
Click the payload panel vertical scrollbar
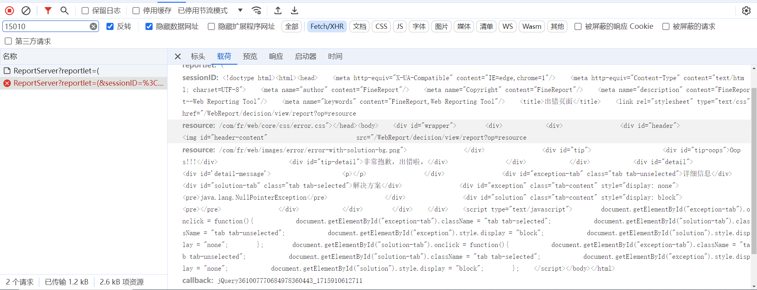pos(754,170)
